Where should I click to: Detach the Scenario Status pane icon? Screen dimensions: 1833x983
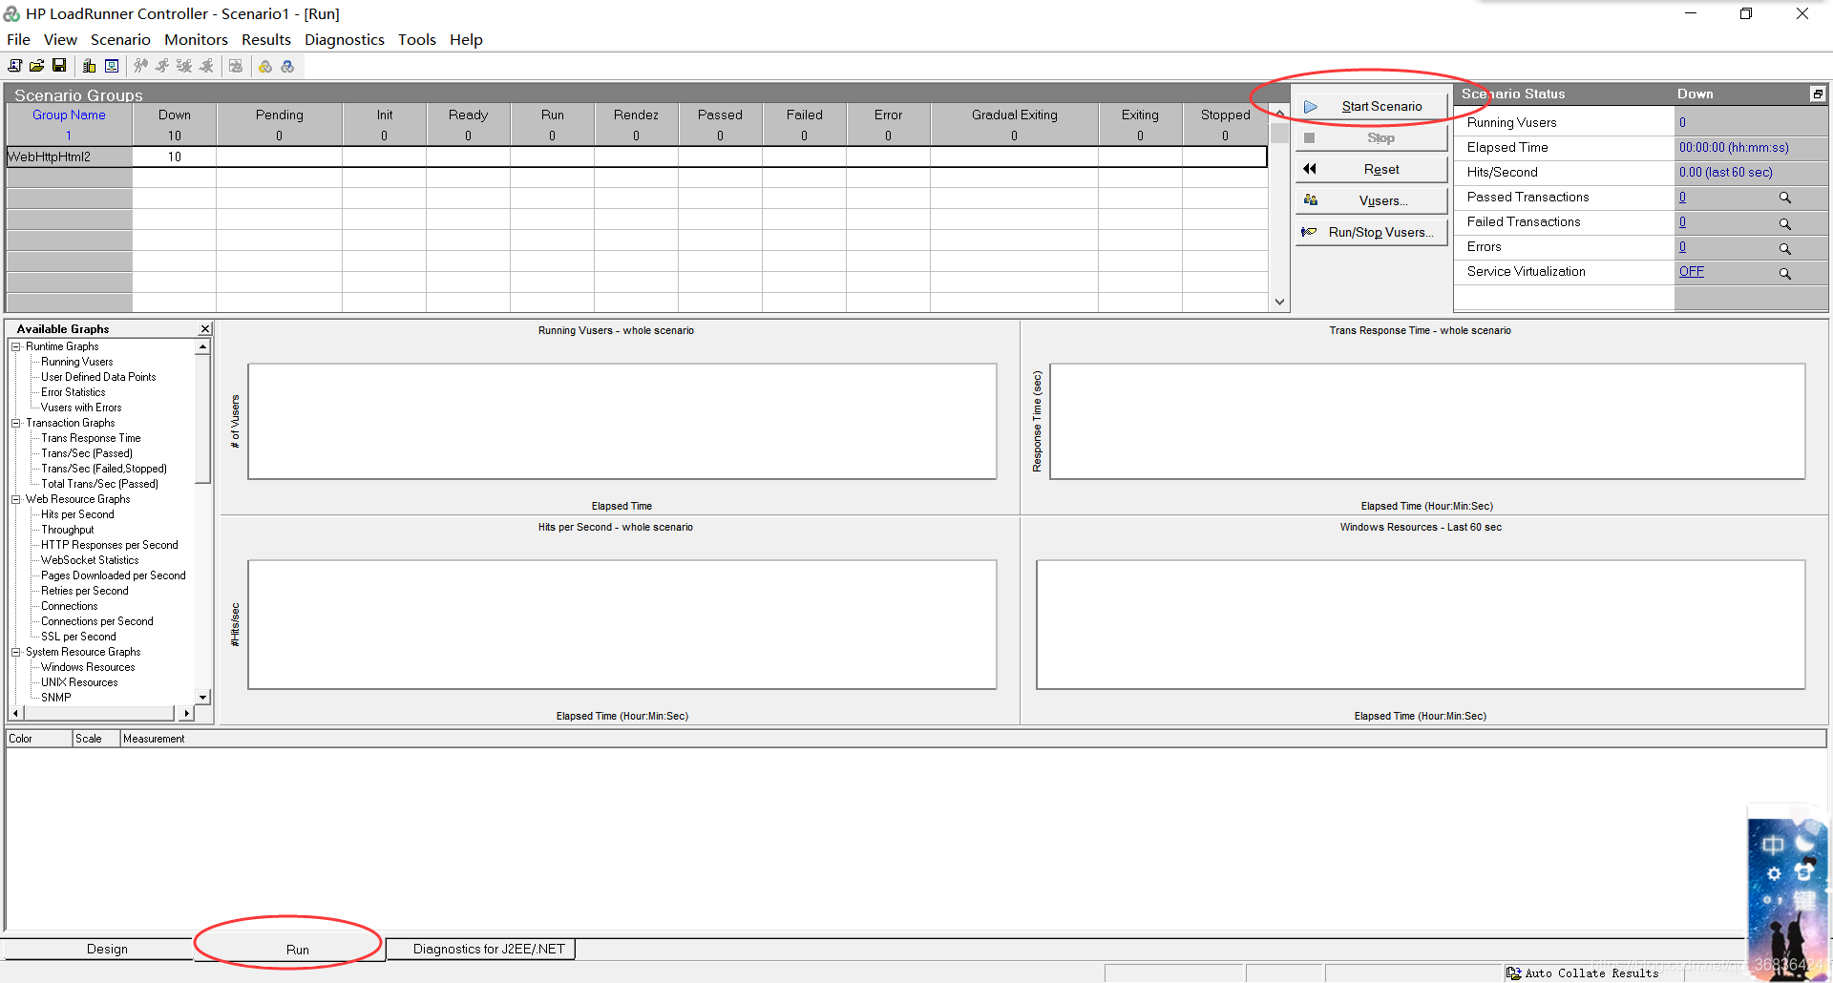tap(1818, 94)
